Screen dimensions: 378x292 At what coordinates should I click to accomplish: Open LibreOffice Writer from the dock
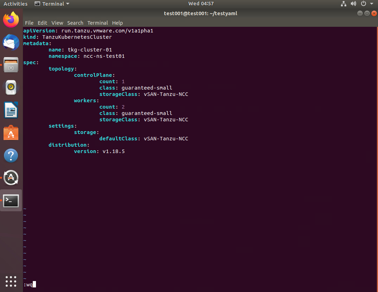(11, 110)
